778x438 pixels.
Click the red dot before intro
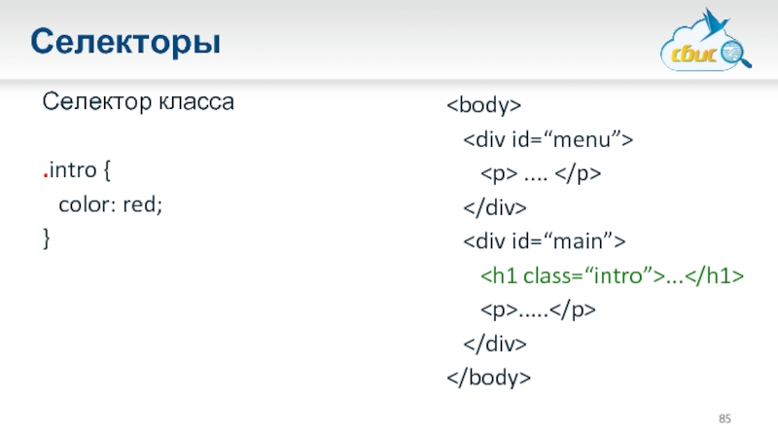(x=45, y=176)
